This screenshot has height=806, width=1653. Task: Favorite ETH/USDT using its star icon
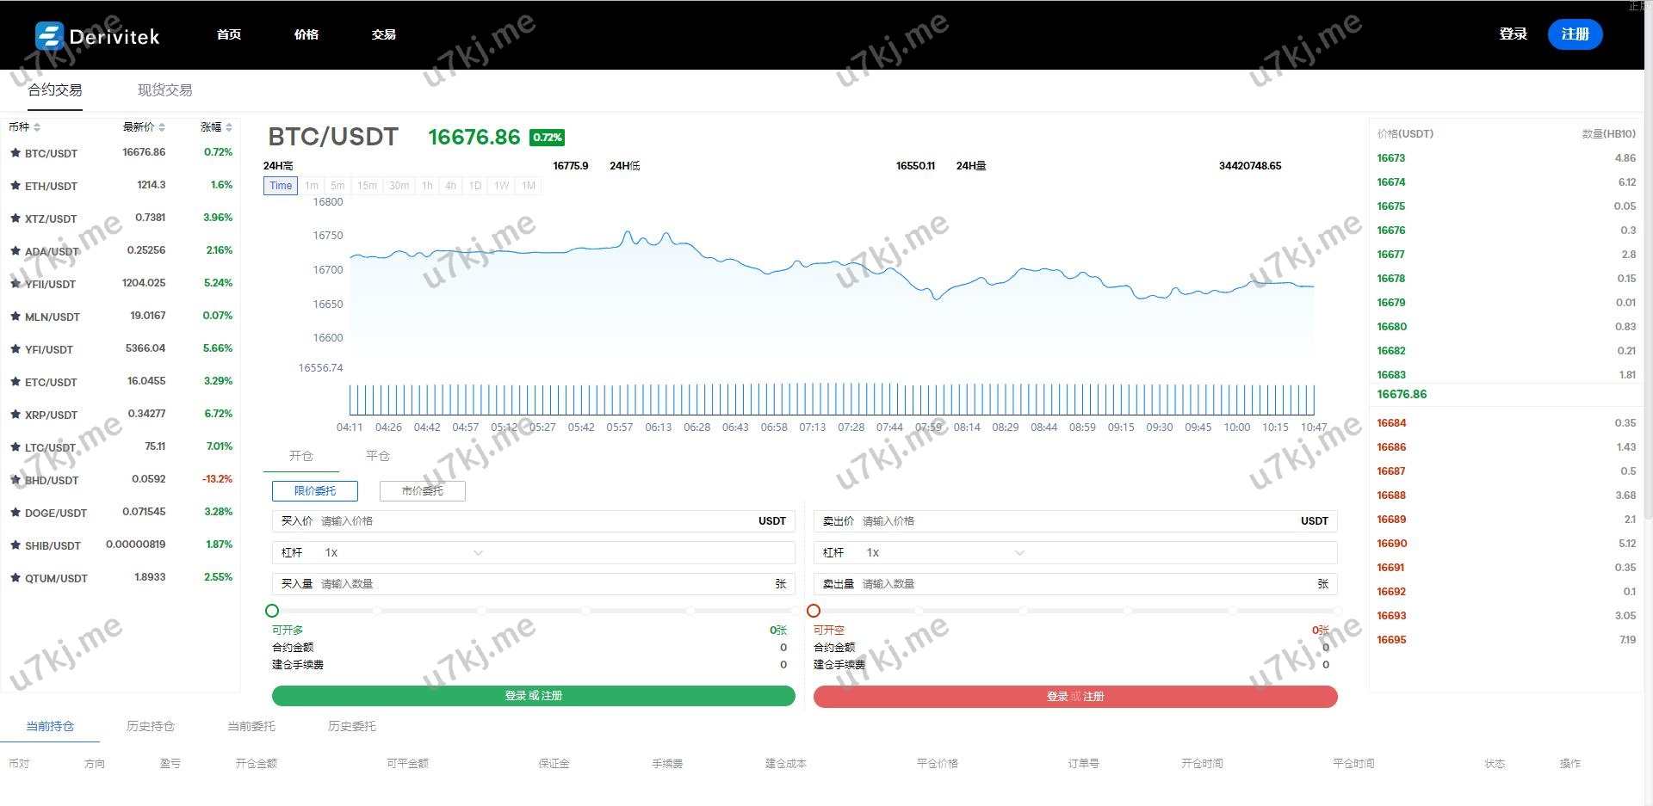[15, 186]
